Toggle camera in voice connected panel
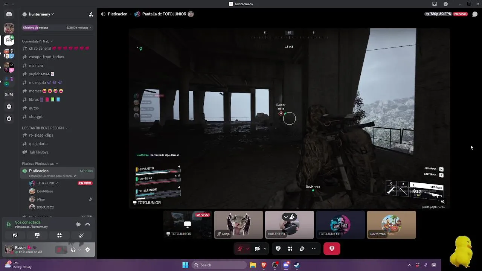Image resolution: width=482 pixels, height=271 pixels. click(x=15, y=235)
